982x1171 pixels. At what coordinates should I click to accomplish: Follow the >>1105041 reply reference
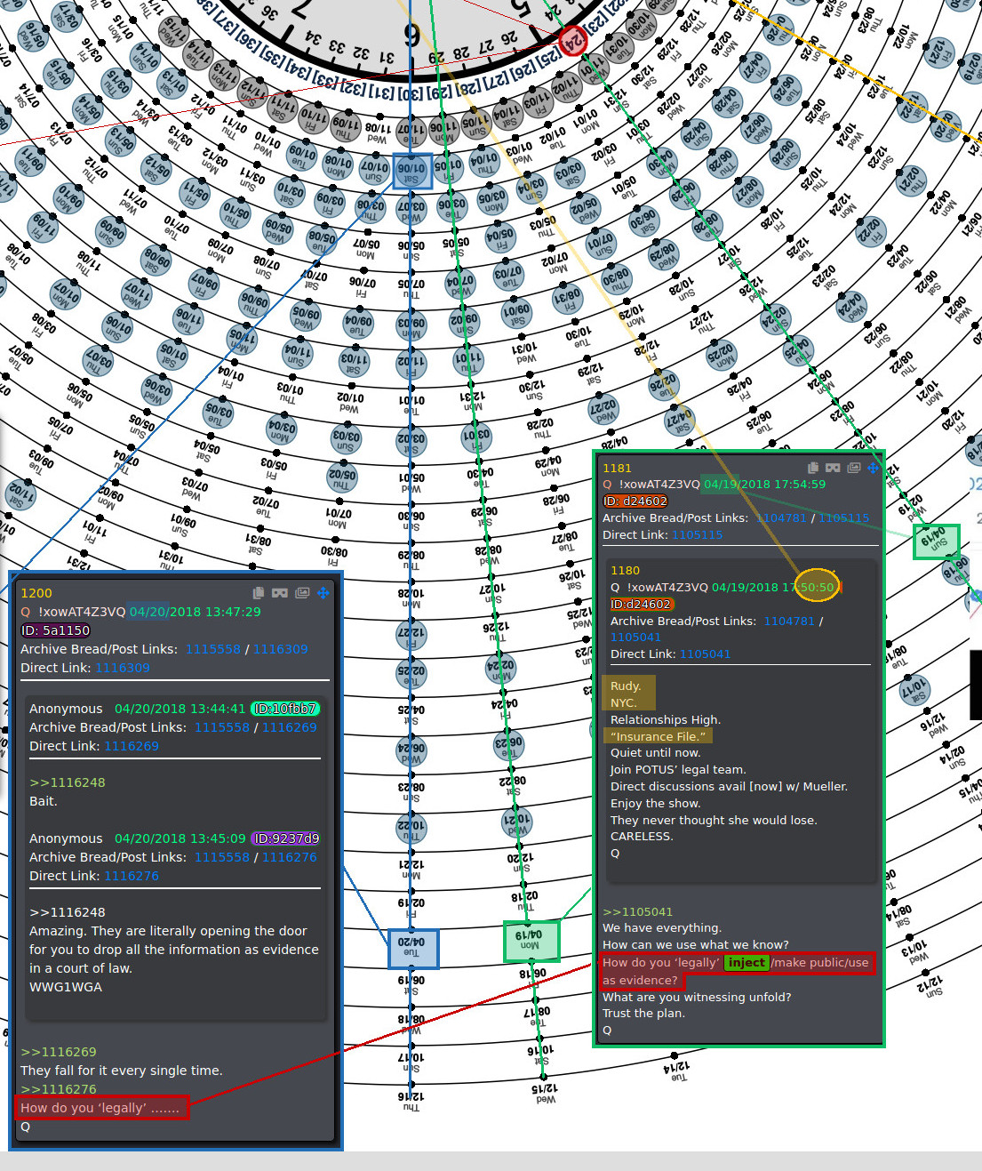pos(638,911)
